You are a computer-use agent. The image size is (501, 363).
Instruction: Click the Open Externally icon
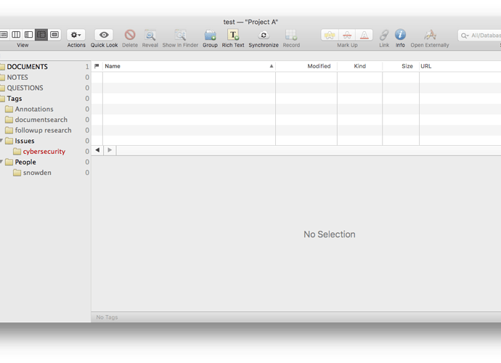[x=430, y=35]
